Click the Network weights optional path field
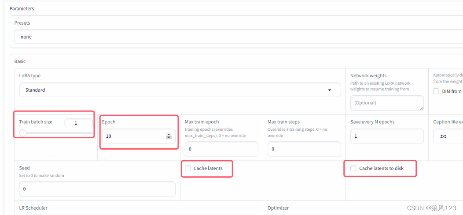The height and width of the screenshot is (215, 463). coord(387,103)
